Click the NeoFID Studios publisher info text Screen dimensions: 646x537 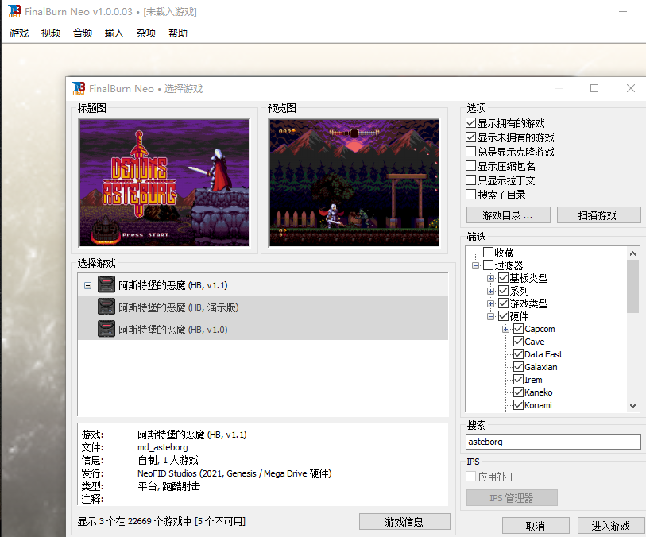click(234, 473)
